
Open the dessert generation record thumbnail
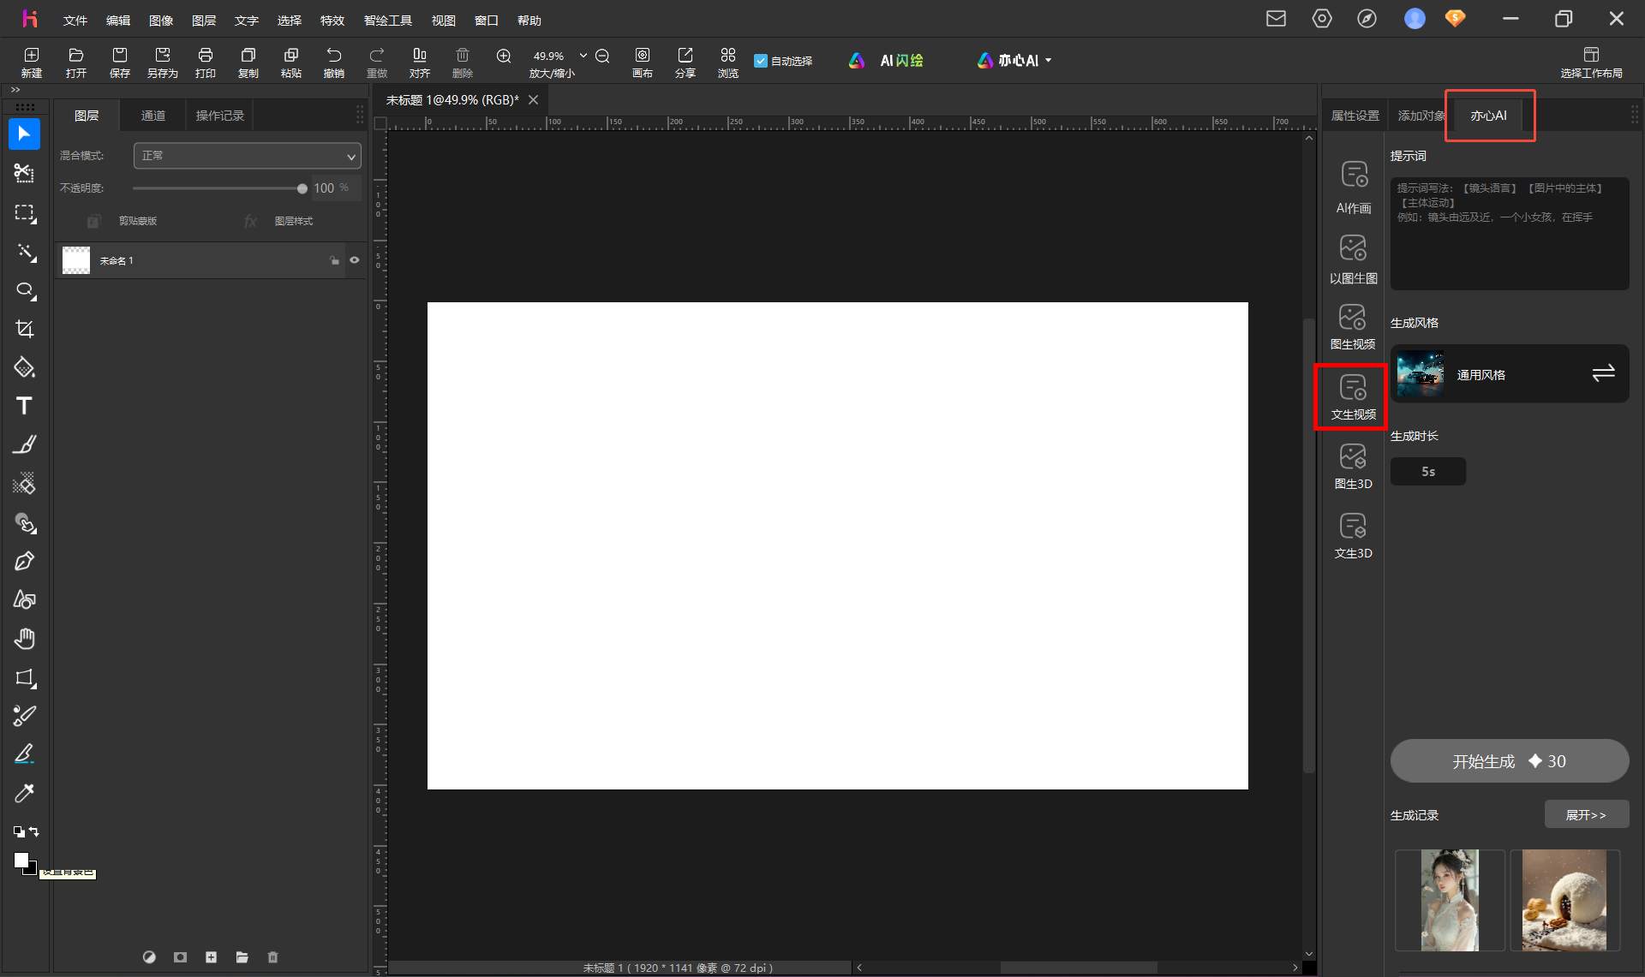[x=1564, y=900]
